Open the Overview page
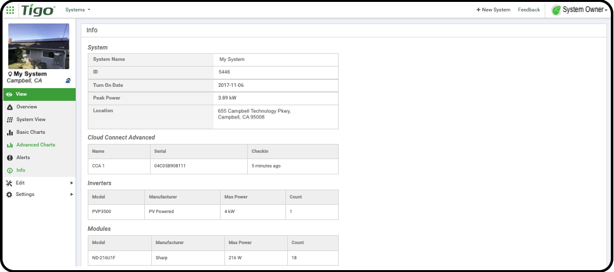 click(x=27, y=107)
